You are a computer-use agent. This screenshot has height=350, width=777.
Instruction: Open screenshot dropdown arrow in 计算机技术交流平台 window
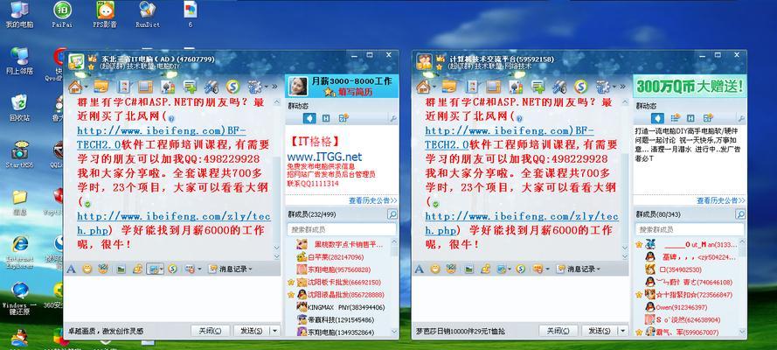(x=509, y=269)
